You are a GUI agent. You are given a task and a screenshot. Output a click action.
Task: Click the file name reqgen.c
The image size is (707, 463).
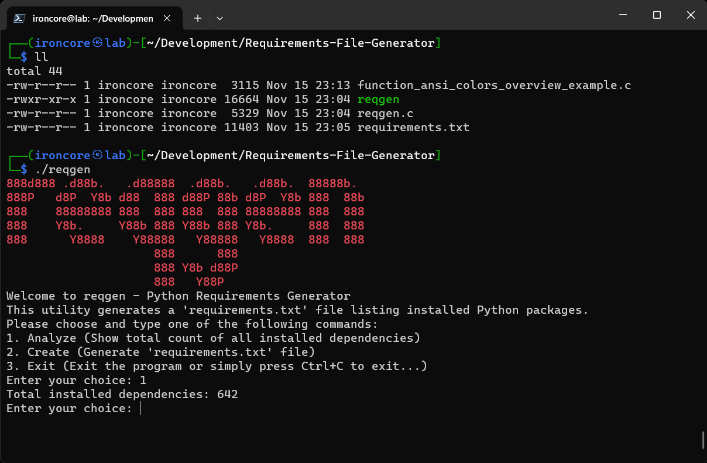(x=385, y=114)
